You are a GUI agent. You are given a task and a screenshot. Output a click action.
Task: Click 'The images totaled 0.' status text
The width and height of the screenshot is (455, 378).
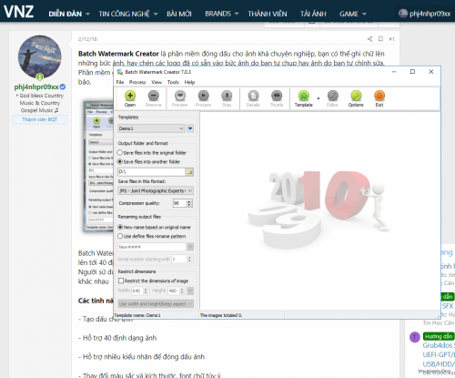(221, 315)
